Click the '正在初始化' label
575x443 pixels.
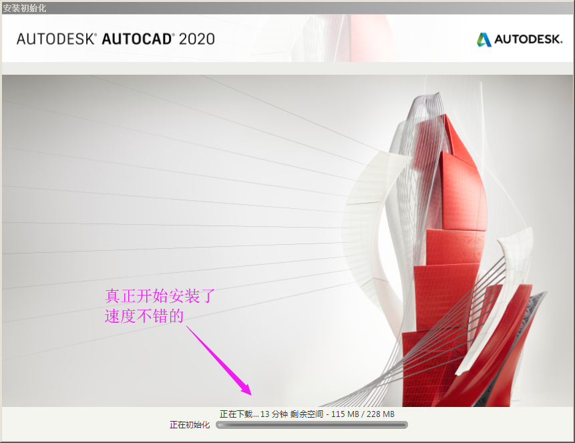coord(190,425)
